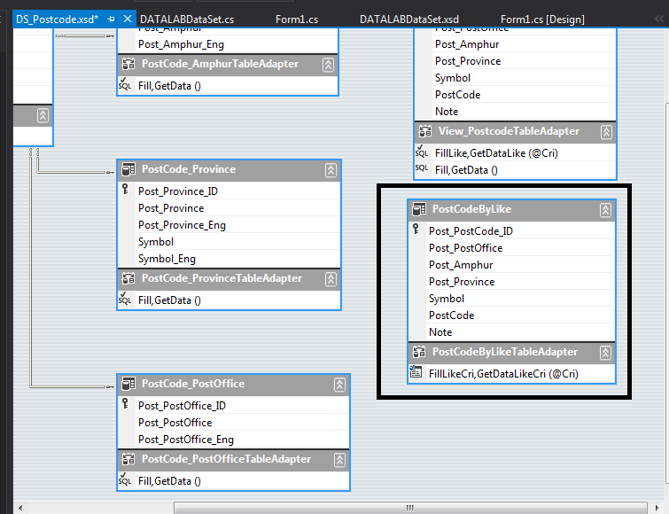Click the PostCode_PostOffice table icon
This screenshot has width=669, height=514.
(x=128, y=384)
